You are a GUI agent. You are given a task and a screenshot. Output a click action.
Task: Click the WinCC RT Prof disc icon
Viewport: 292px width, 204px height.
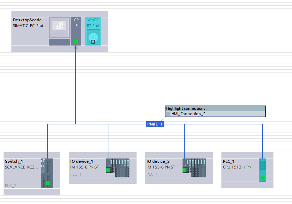(93, 38)
